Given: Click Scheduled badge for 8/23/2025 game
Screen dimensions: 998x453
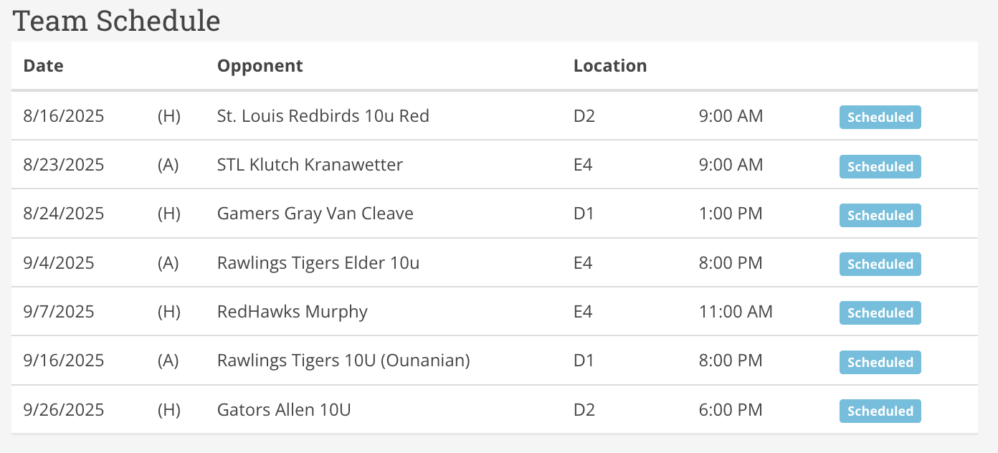Looking at the screenshot, I should tap(880, 166).
